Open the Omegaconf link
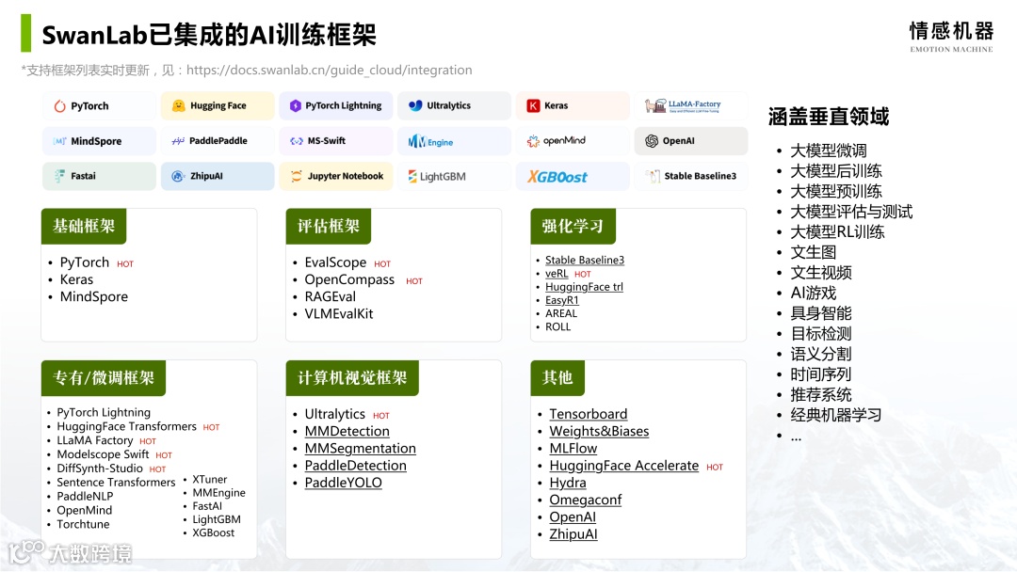 [585, 500]
